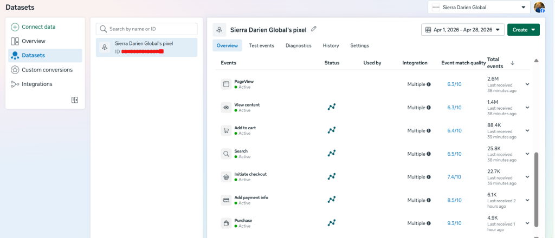Click the Search by name or ID field
Screen dimensions: 555x238
point(146,29)
